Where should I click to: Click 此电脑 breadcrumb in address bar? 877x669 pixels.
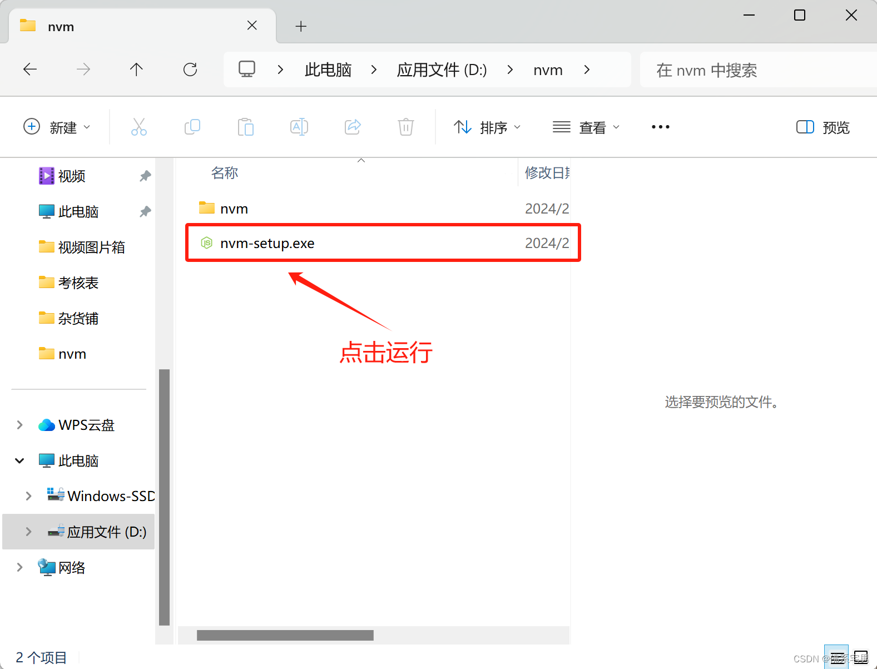328,70
